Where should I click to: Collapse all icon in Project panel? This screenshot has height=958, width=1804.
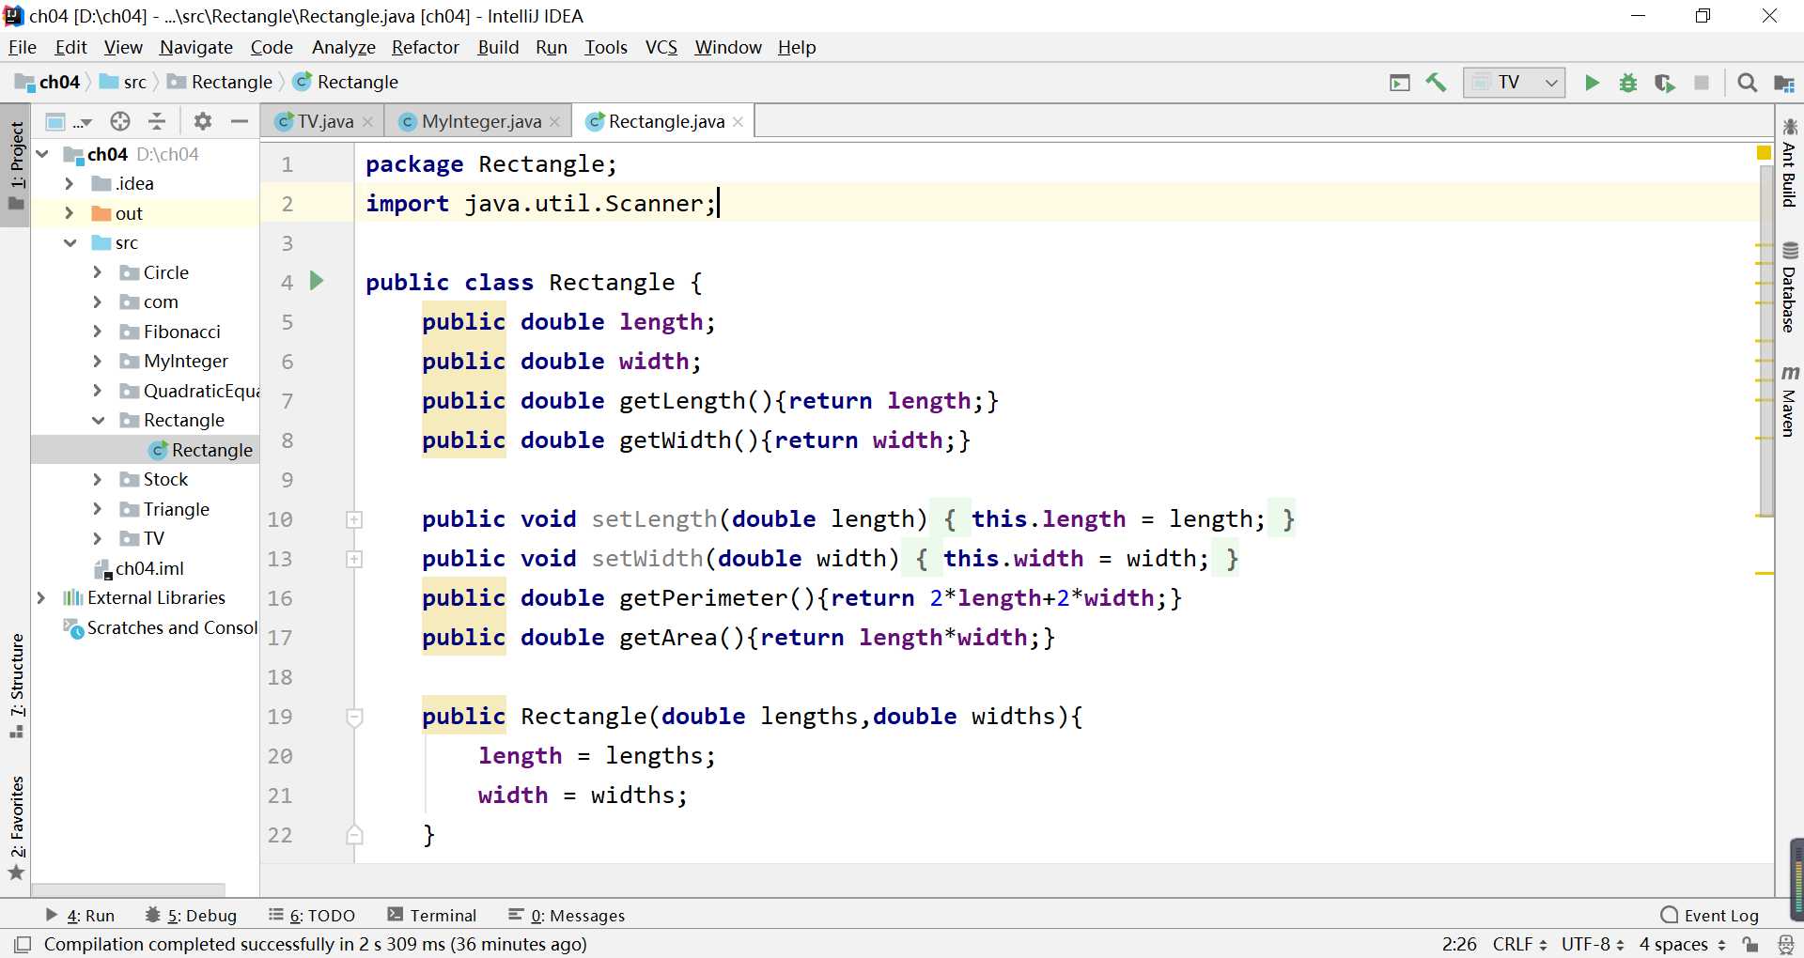157,121
